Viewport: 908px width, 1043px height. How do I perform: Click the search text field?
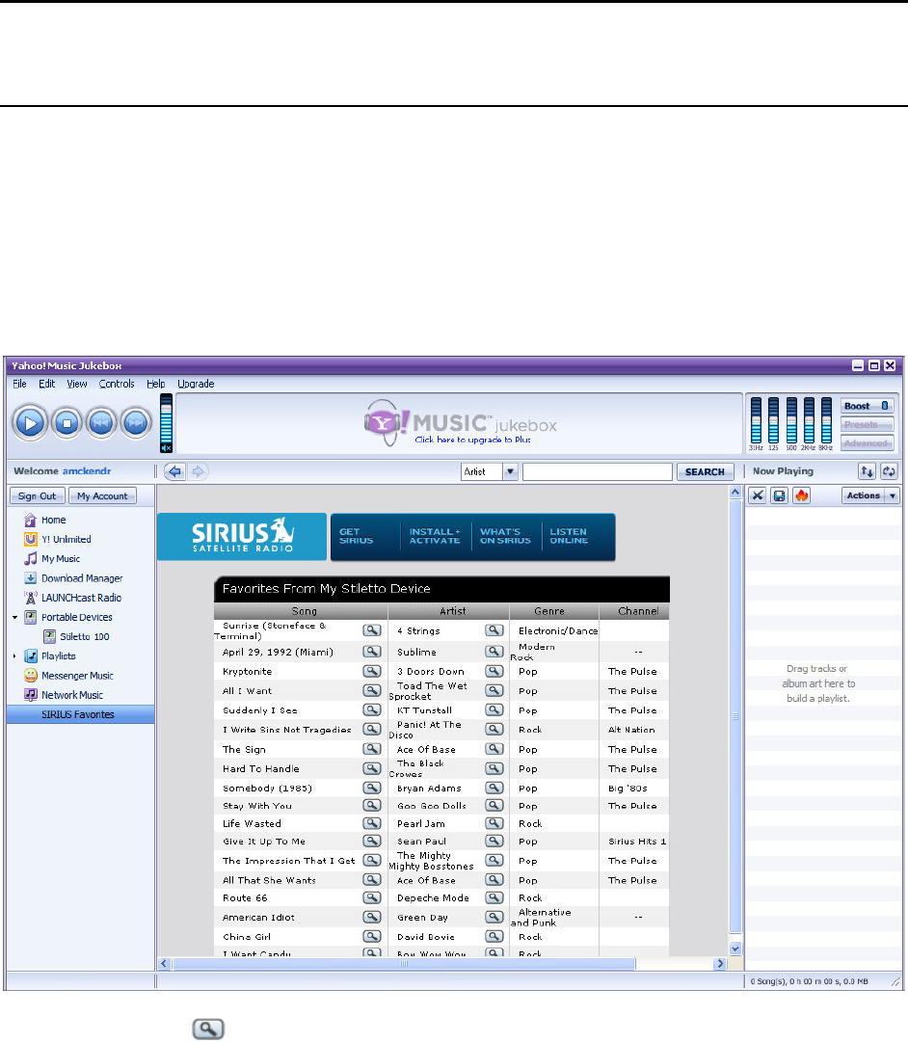[598, 471]
